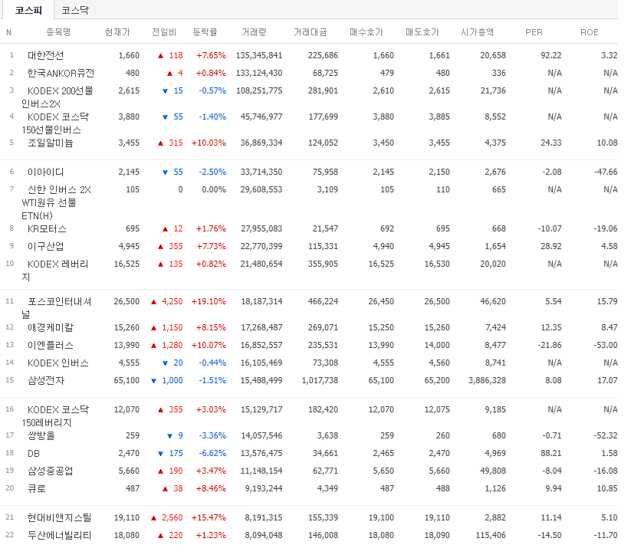Select 대한전선 PER value 92.22

[x=551, y=55]
